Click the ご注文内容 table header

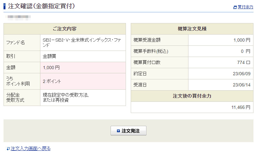pos(64,29)
